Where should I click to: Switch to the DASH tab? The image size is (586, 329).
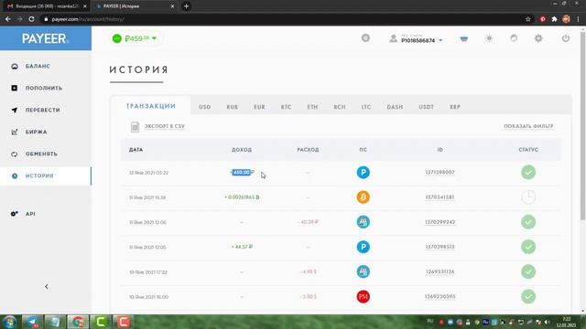tap(395, 107)
